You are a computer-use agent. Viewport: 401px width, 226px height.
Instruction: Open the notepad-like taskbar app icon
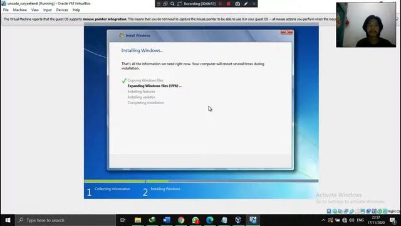click(x=224, y=220)
